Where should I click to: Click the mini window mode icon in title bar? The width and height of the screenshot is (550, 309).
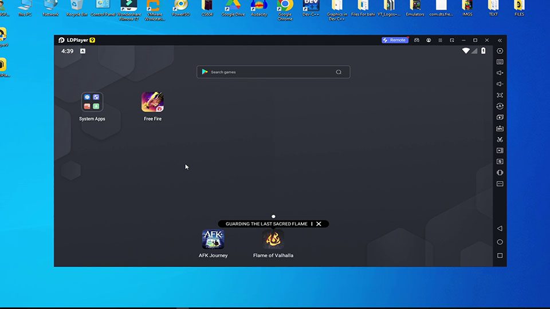(x=452, y=40)
